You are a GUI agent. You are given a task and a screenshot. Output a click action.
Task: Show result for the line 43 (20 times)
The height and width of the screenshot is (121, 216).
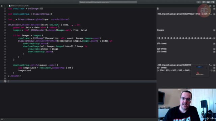[214, 43]
